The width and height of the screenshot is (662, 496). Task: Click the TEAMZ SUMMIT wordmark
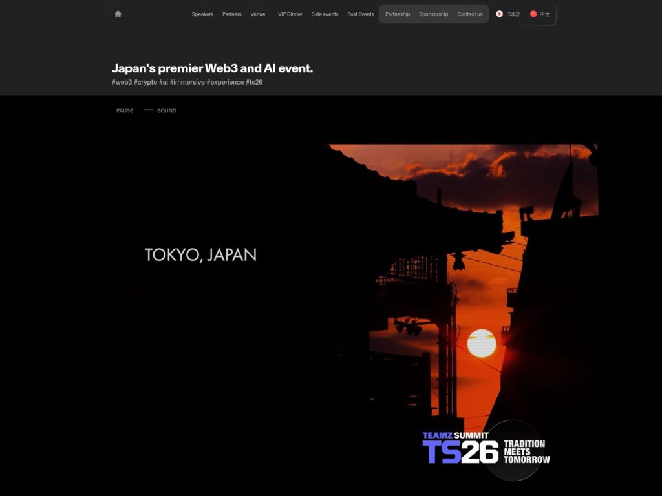coord(457,435)
